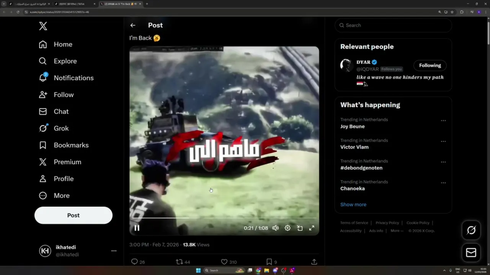Open Grok from the sidebar
Viewport: 490px width, 275px height.
pyautogui.click(x=54, y=128)
